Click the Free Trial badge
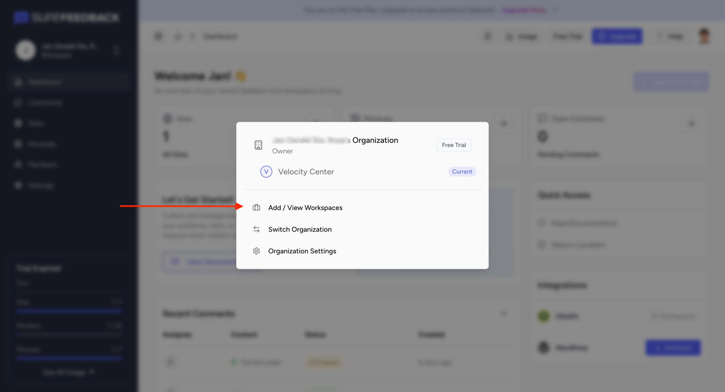Screen dimensions: 725x392 point(453,145)
